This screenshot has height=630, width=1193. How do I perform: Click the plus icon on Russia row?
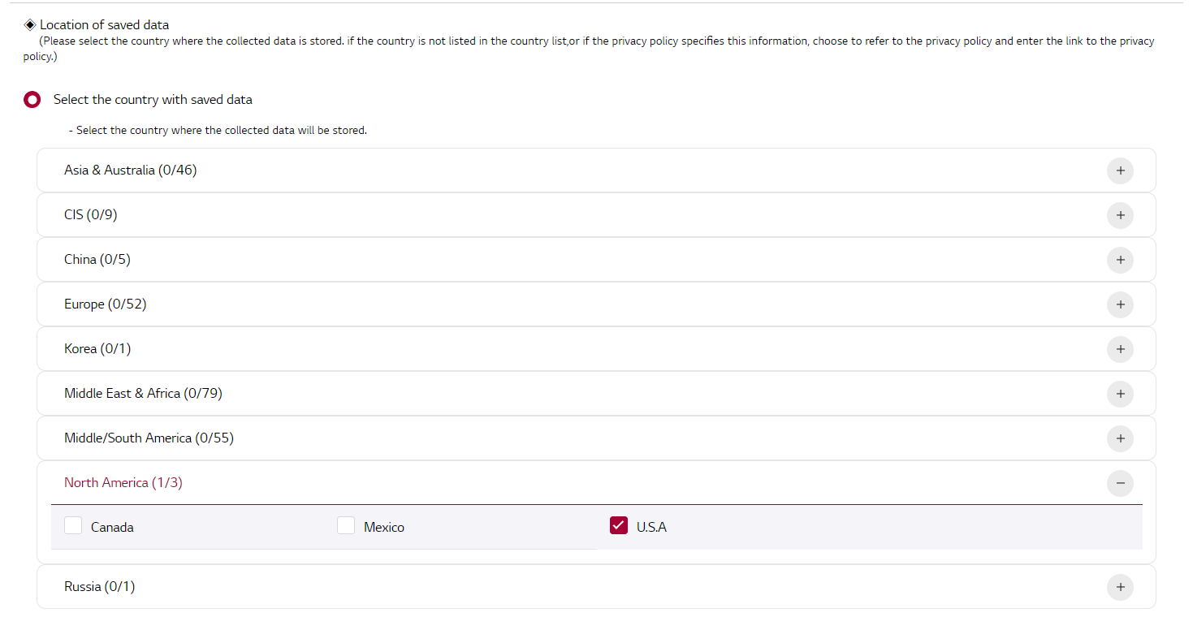1120,587
